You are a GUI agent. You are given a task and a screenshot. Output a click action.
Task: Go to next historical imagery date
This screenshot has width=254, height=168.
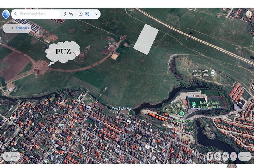click(x=12, y=28)
